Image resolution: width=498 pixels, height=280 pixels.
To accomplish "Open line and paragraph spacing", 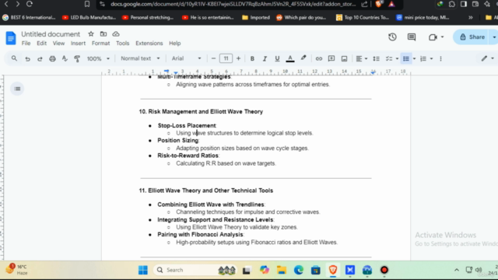I will coord(376,59).
